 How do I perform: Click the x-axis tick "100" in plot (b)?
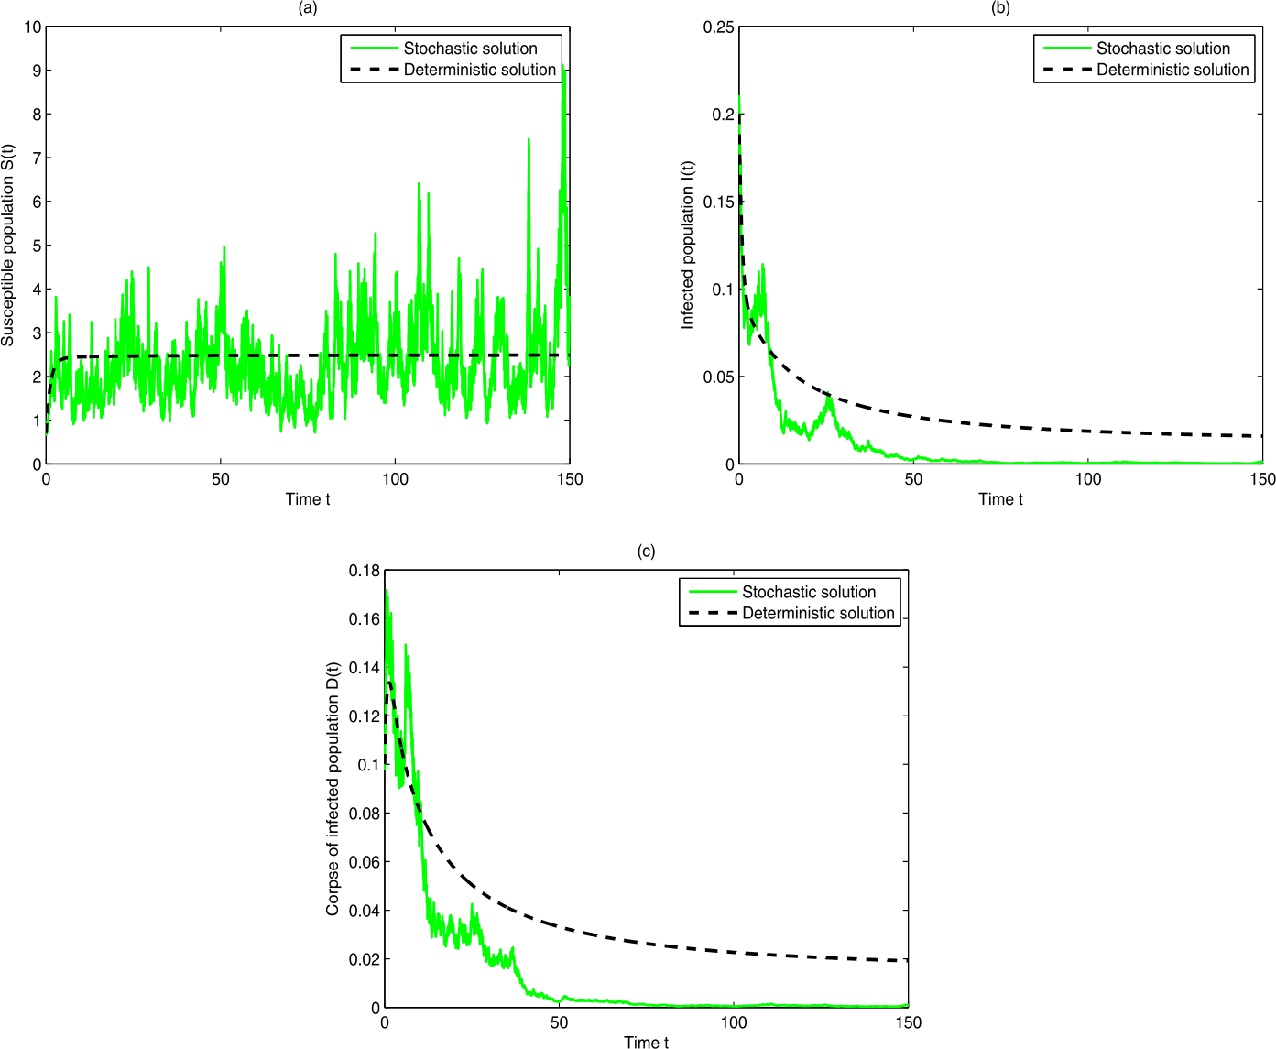click(x=1088, y=479)
